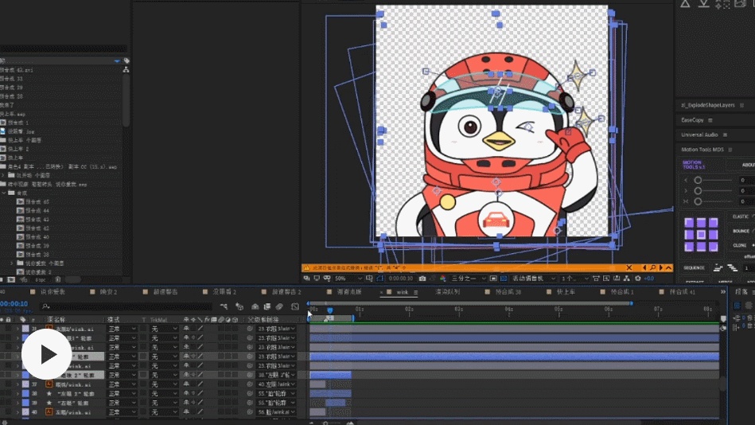
Task: Toggle quality switch for layer 31
Action: pyautogui.click(x=200, y=329)
